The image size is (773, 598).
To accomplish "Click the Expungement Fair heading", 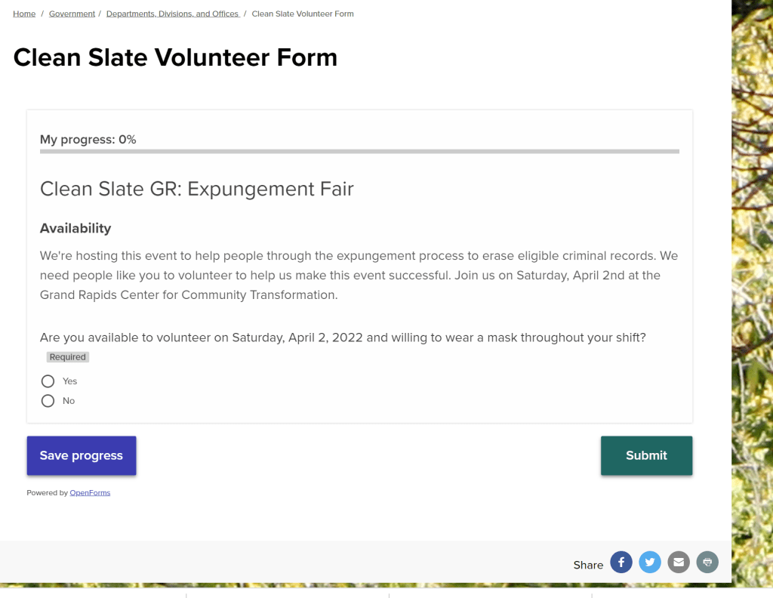I will point(196,189).
